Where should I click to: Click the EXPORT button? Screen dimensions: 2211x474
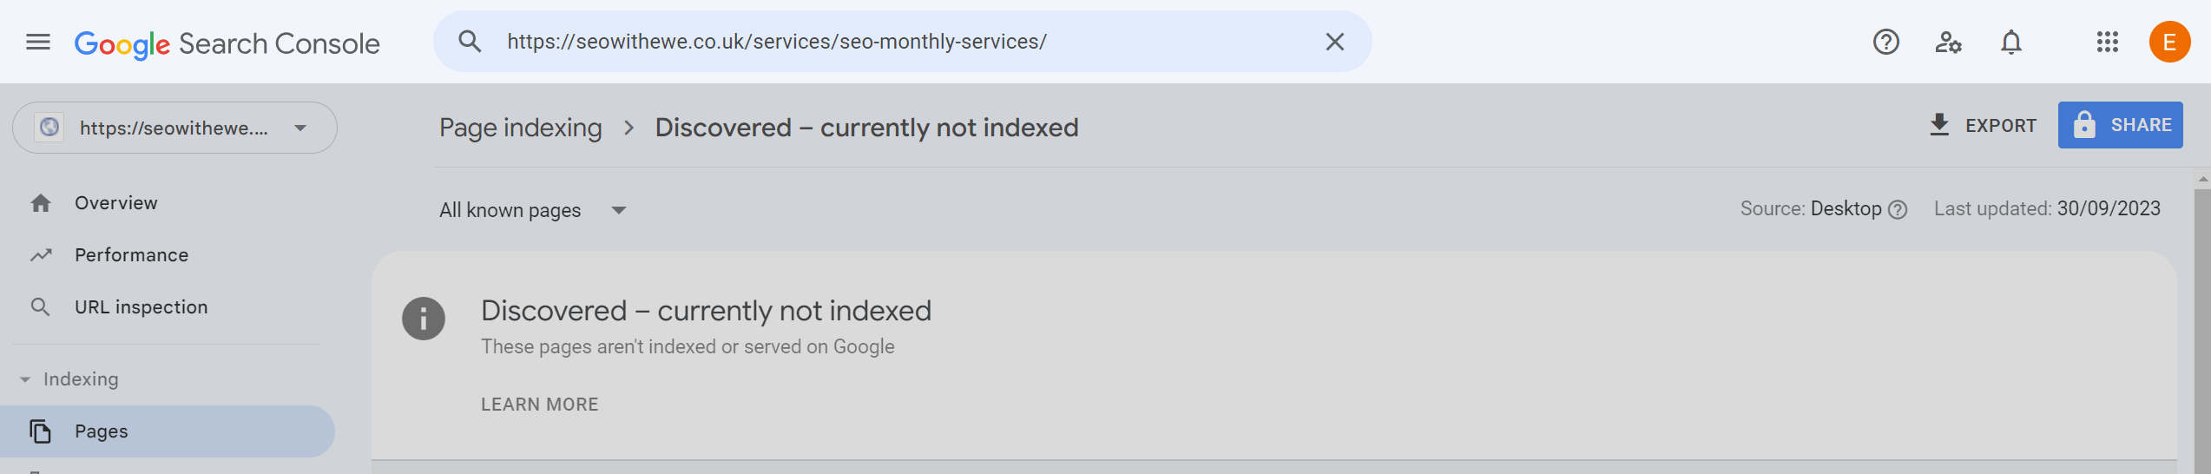pyautogui.click(x=1982, y=125)
